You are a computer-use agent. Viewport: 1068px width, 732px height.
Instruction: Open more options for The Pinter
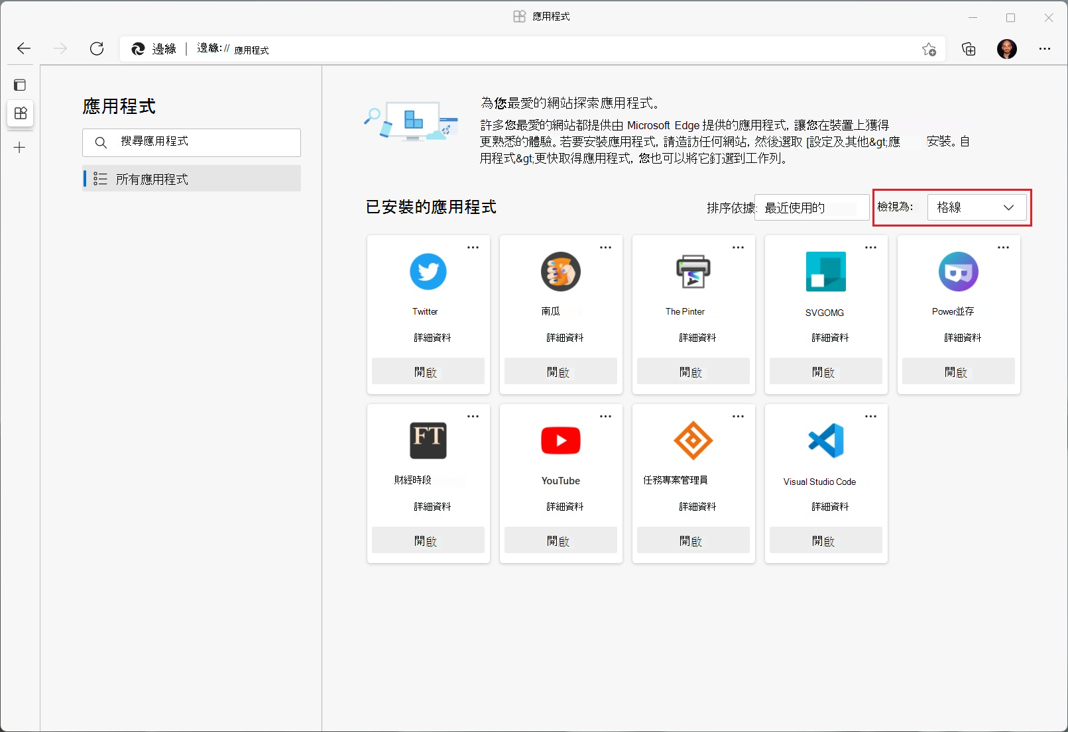(738, 248)
